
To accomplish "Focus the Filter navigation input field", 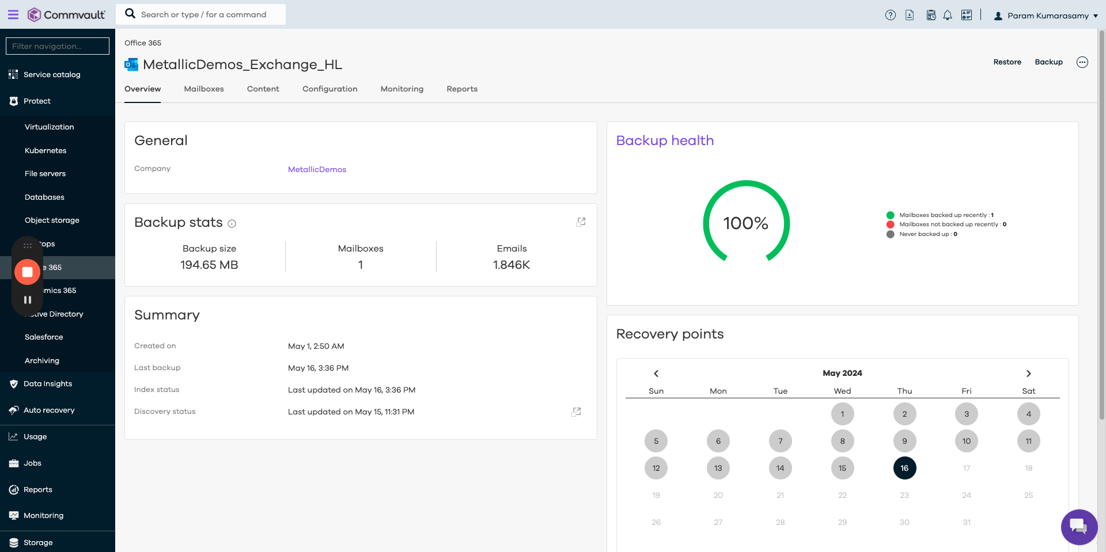I will [58, 46].
